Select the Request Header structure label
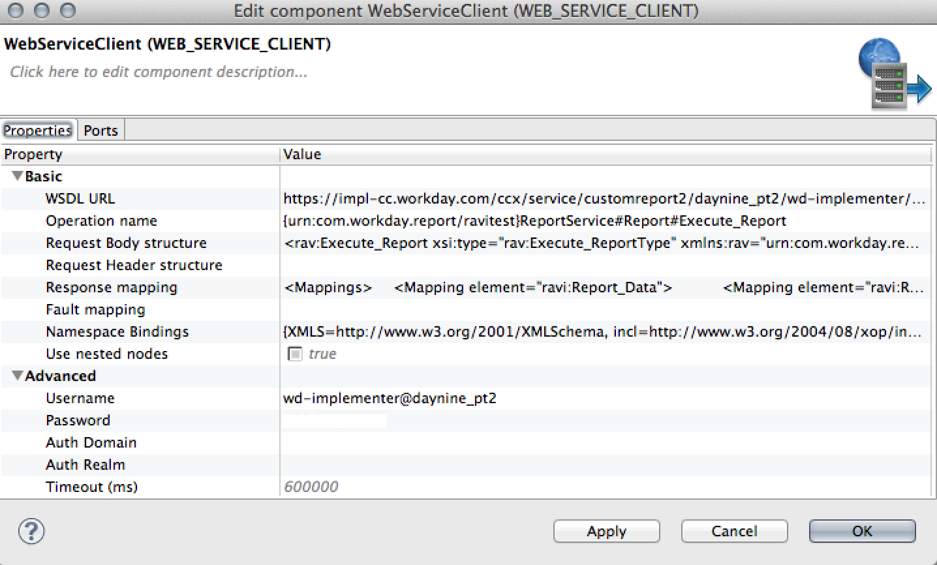 coord(134,265)
